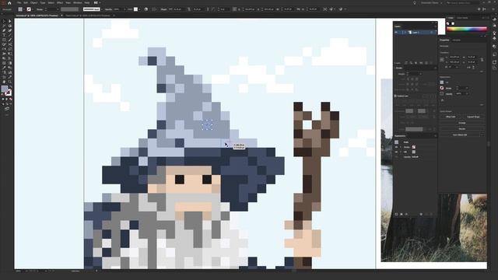
Task: Select the Hand tool
Action: [4, 82]
